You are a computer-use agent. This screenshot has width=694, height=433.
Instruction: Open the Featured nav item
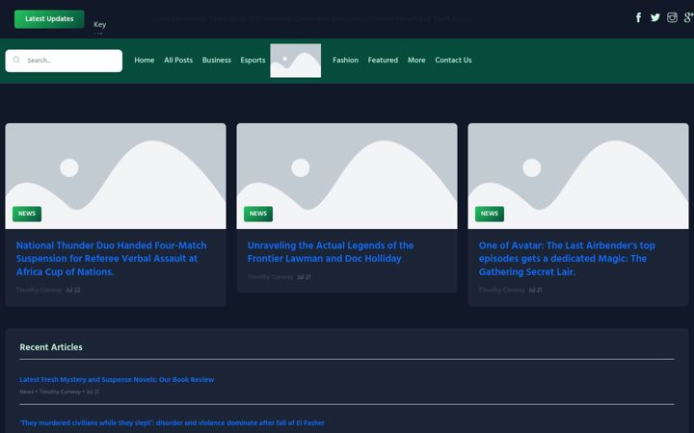(x=383, y=60)
